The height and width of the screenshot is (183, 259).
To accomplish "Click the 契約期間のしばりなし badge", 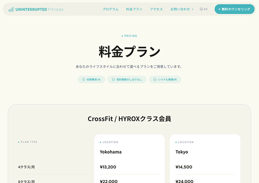I will point(127,80).
